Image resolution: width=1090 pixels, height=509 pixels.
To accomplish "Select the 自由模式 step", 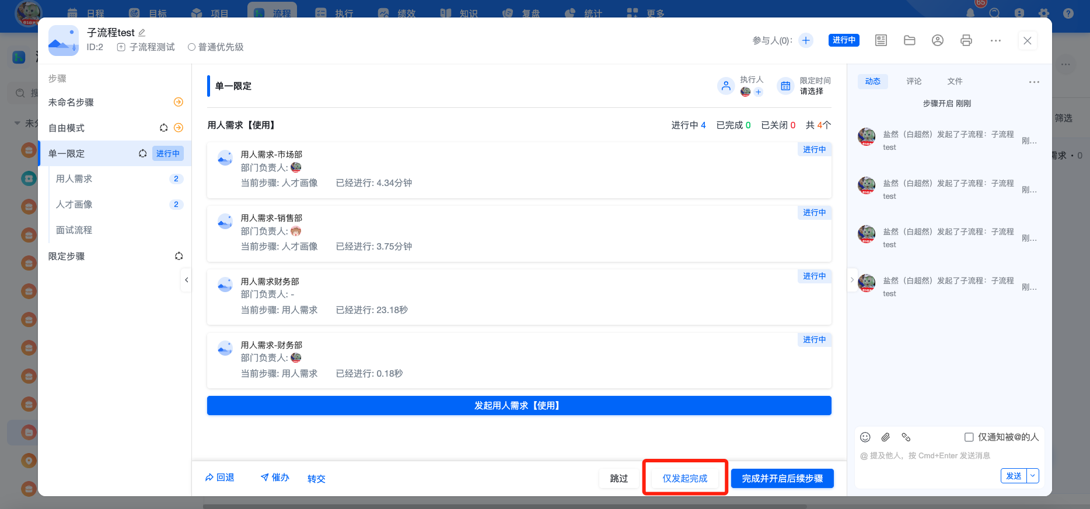I will coord(115,128).
